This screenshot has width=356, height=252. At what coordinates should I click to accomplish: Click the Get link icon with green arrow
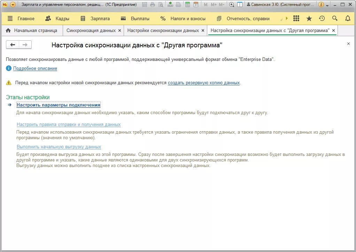[170, 4]
